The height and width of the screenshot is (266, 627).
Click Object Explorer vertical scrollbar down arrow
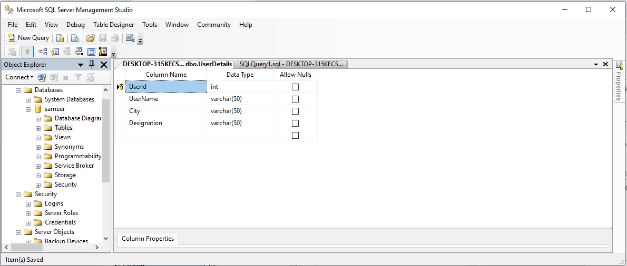(105, 239)
